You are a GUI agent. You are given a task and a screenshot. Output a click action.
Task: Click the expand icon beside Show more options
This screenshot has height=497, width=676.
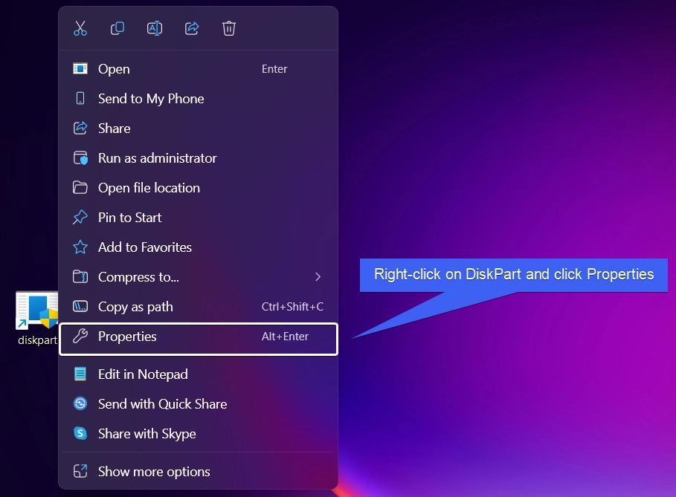pyautogui.click(x=80, y=471)
